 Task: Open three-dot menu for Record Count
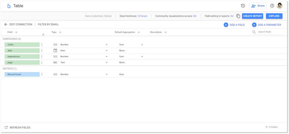(42, 74)
